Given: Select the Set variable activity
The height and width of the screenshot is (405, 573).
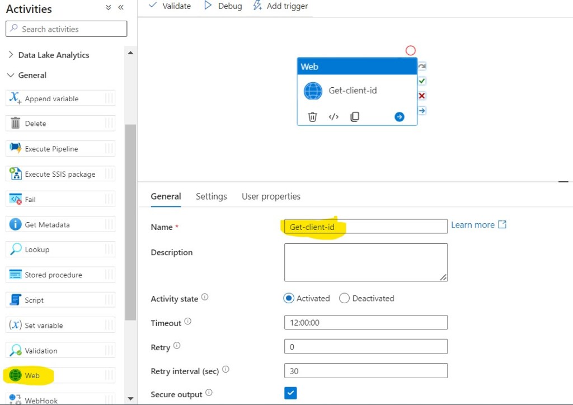Looking at the screenshot, I should pos(44,325).
